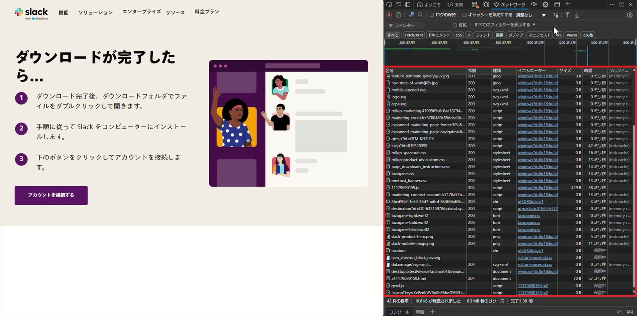Sort by the サイズ column header
The image size is (637, 316).
pyautogui.click(x=570, y=70)
